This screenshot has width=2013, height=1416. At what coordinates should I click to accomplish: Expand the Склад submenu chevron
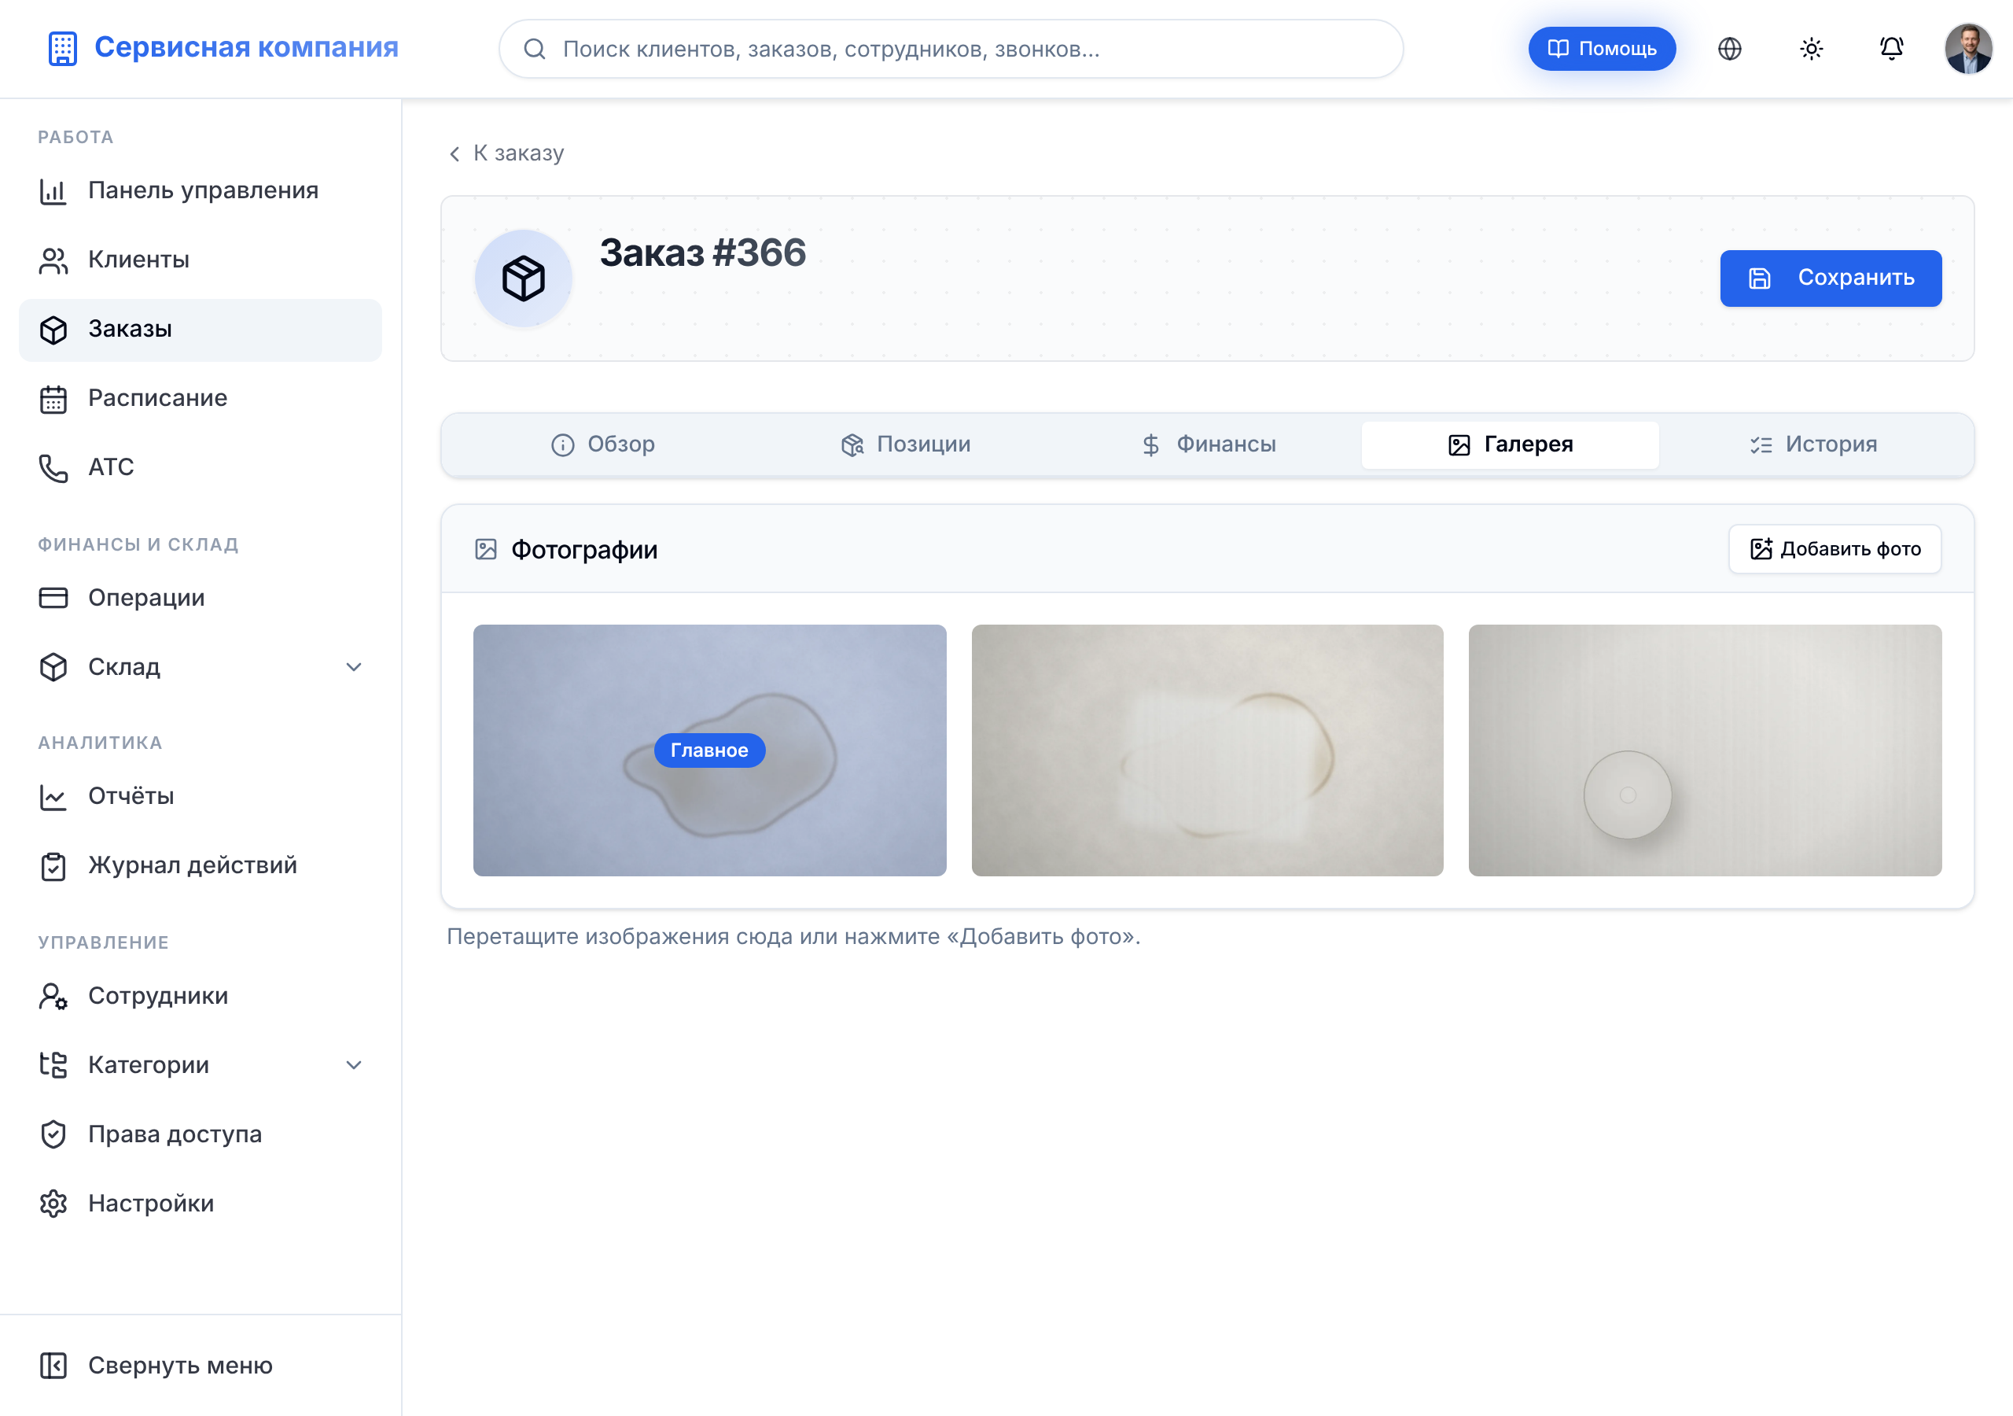click(353, 667)
